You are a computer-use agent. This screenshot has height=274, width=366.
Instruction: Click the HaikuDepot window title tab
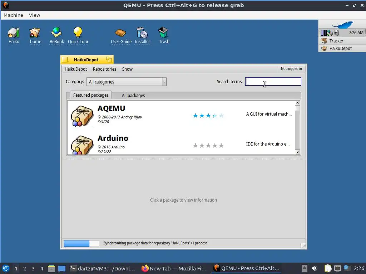click(87, 60)
